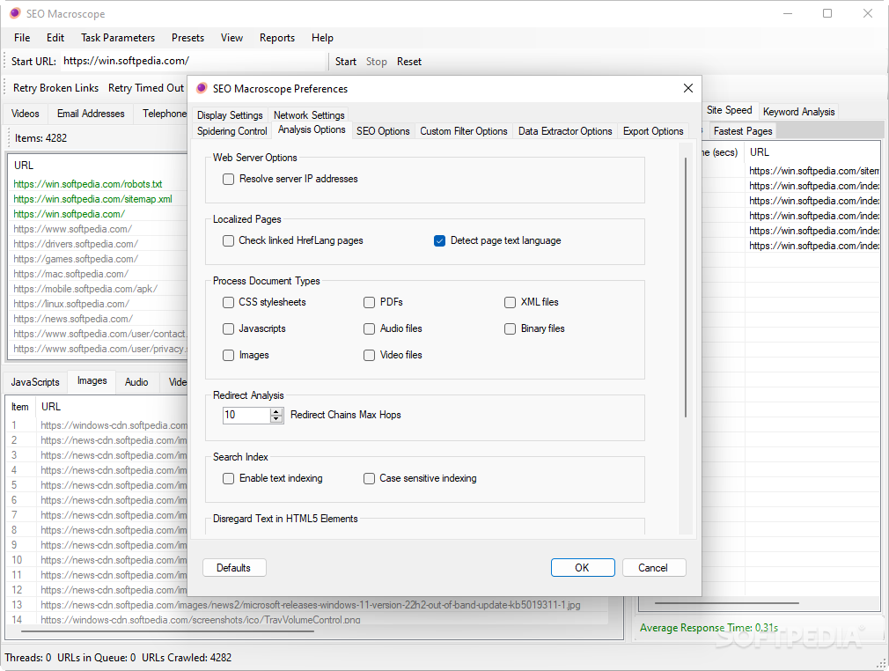Switch to JavaScripts bottom tab
This screenshot has width=889, height=671.
pos(35,382)
